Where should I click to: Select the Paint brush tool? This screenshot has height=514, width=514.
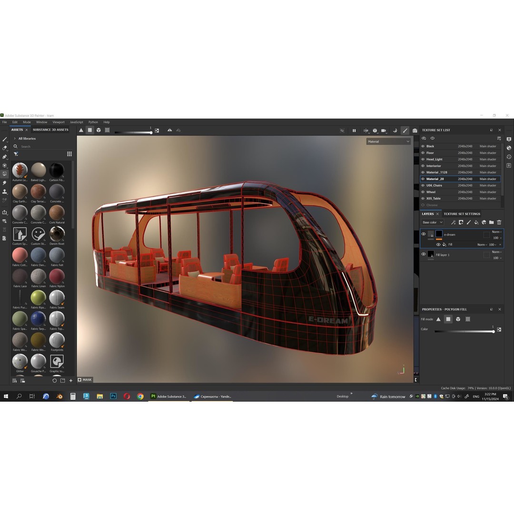(5, 139)
